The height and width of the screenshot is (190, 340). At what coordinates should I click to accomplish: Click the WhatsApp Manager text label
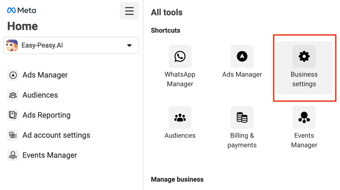(180, 79)
